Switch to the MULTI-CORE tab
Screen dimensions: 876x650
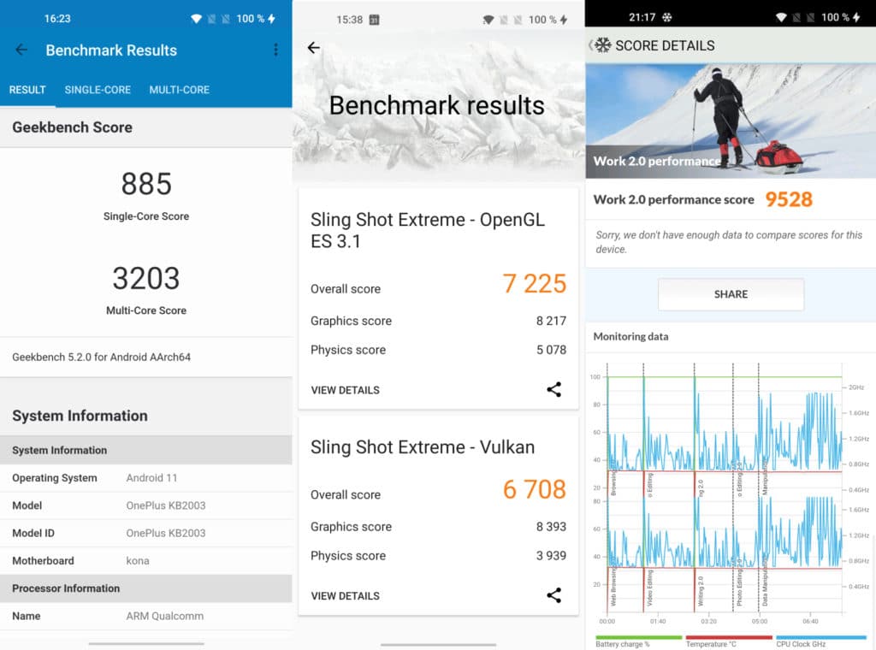click(179, 90)
